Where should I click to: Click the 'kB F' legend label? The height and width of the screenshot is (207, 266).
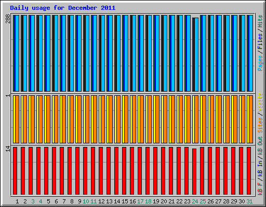click(x=260, y=188)
